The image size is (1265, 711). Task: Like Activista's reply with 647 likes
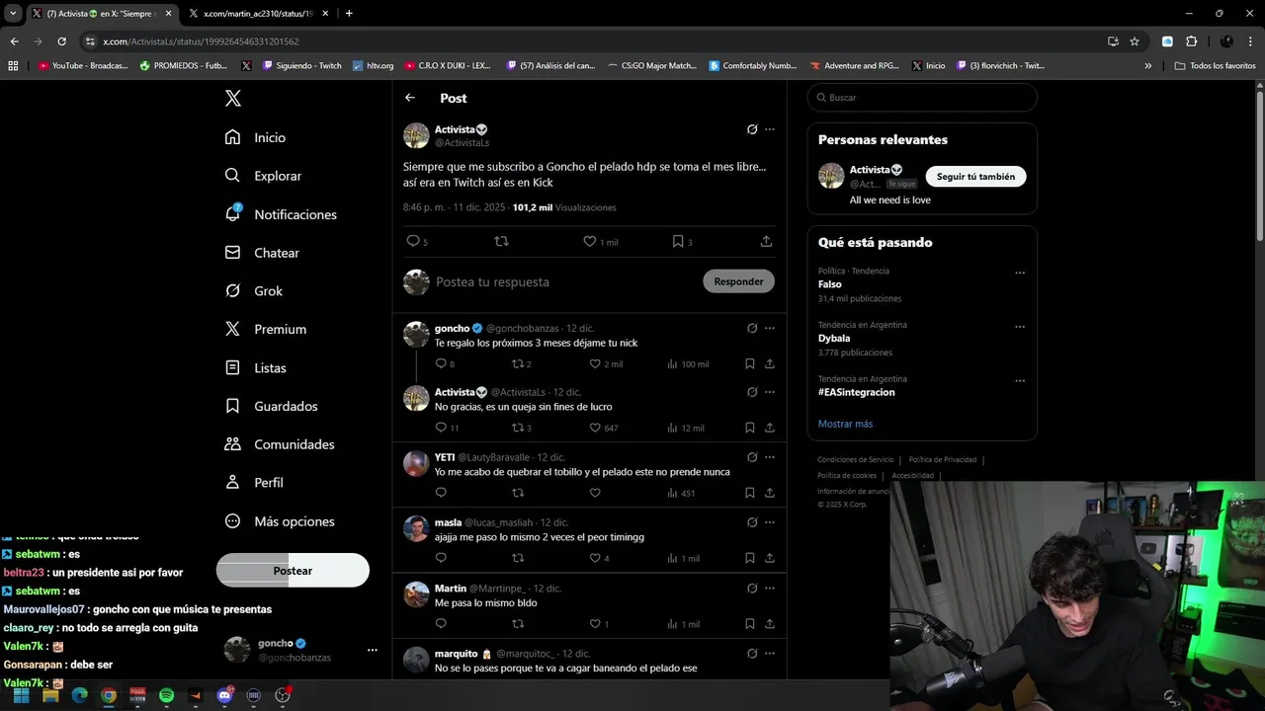[604, 428]
